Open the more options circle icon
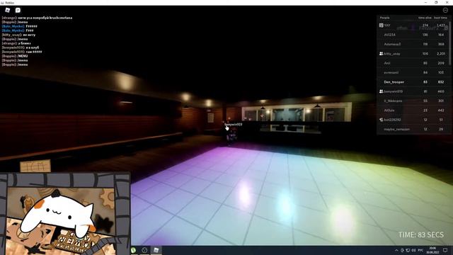Screen dimensions: 453x255 pyautogui.click(x=445, y=10)
